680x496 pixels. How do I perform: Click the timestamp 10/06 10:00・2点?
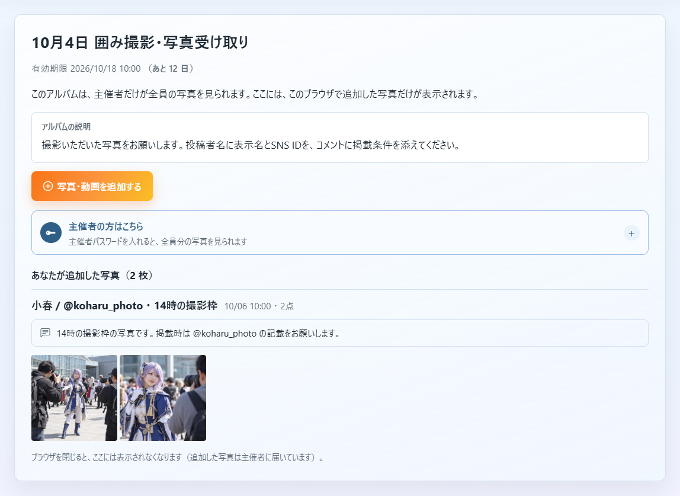259,306
